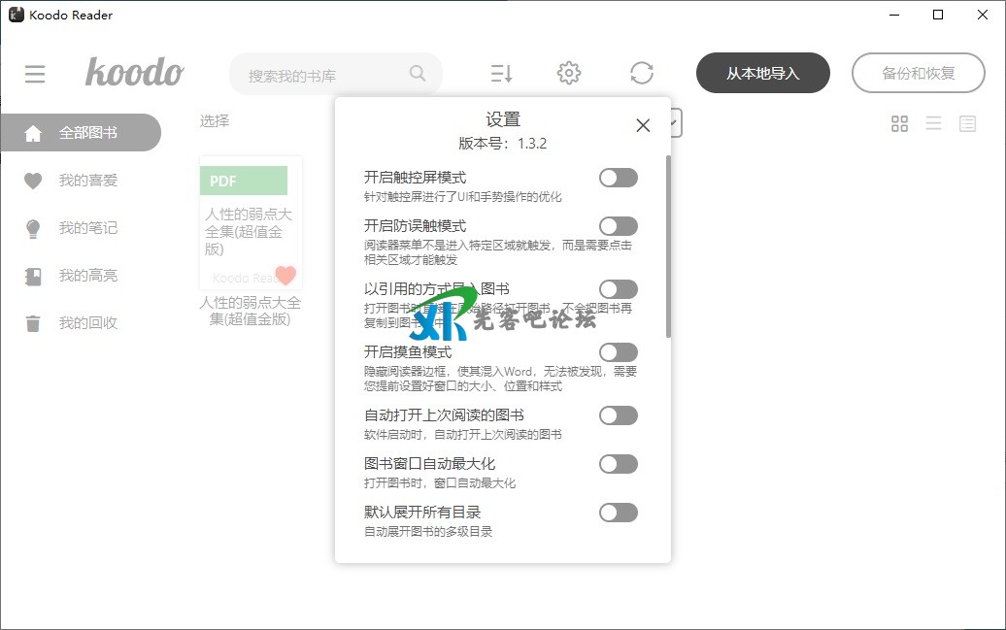Switch to list view layout
This screenshot has height=630, width=1006.
933,123
